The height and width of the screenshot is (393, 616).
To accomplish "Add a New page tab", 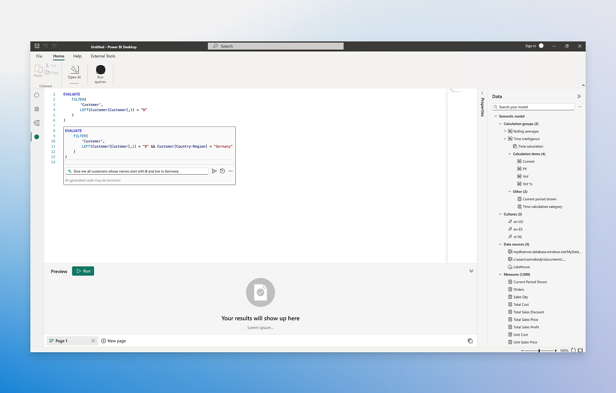I will pos(114,341).
